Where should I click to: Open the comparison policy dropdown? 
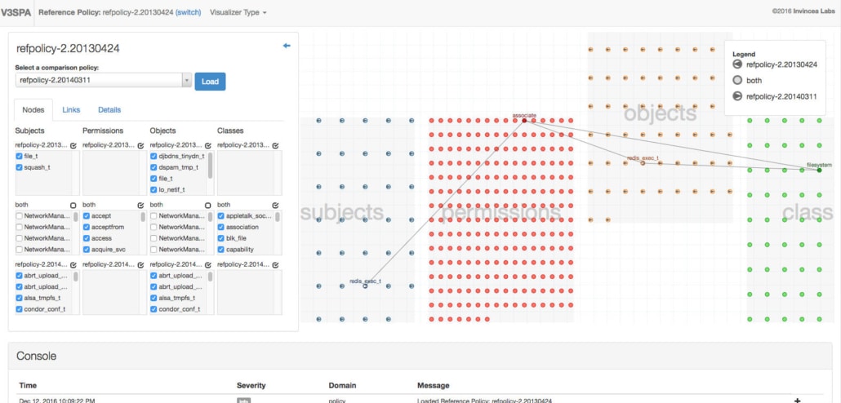coord(186,81)
